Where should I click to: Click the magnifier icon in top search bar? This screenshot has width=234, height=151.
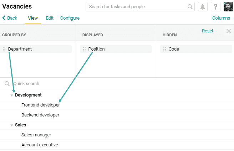(190, 7)
